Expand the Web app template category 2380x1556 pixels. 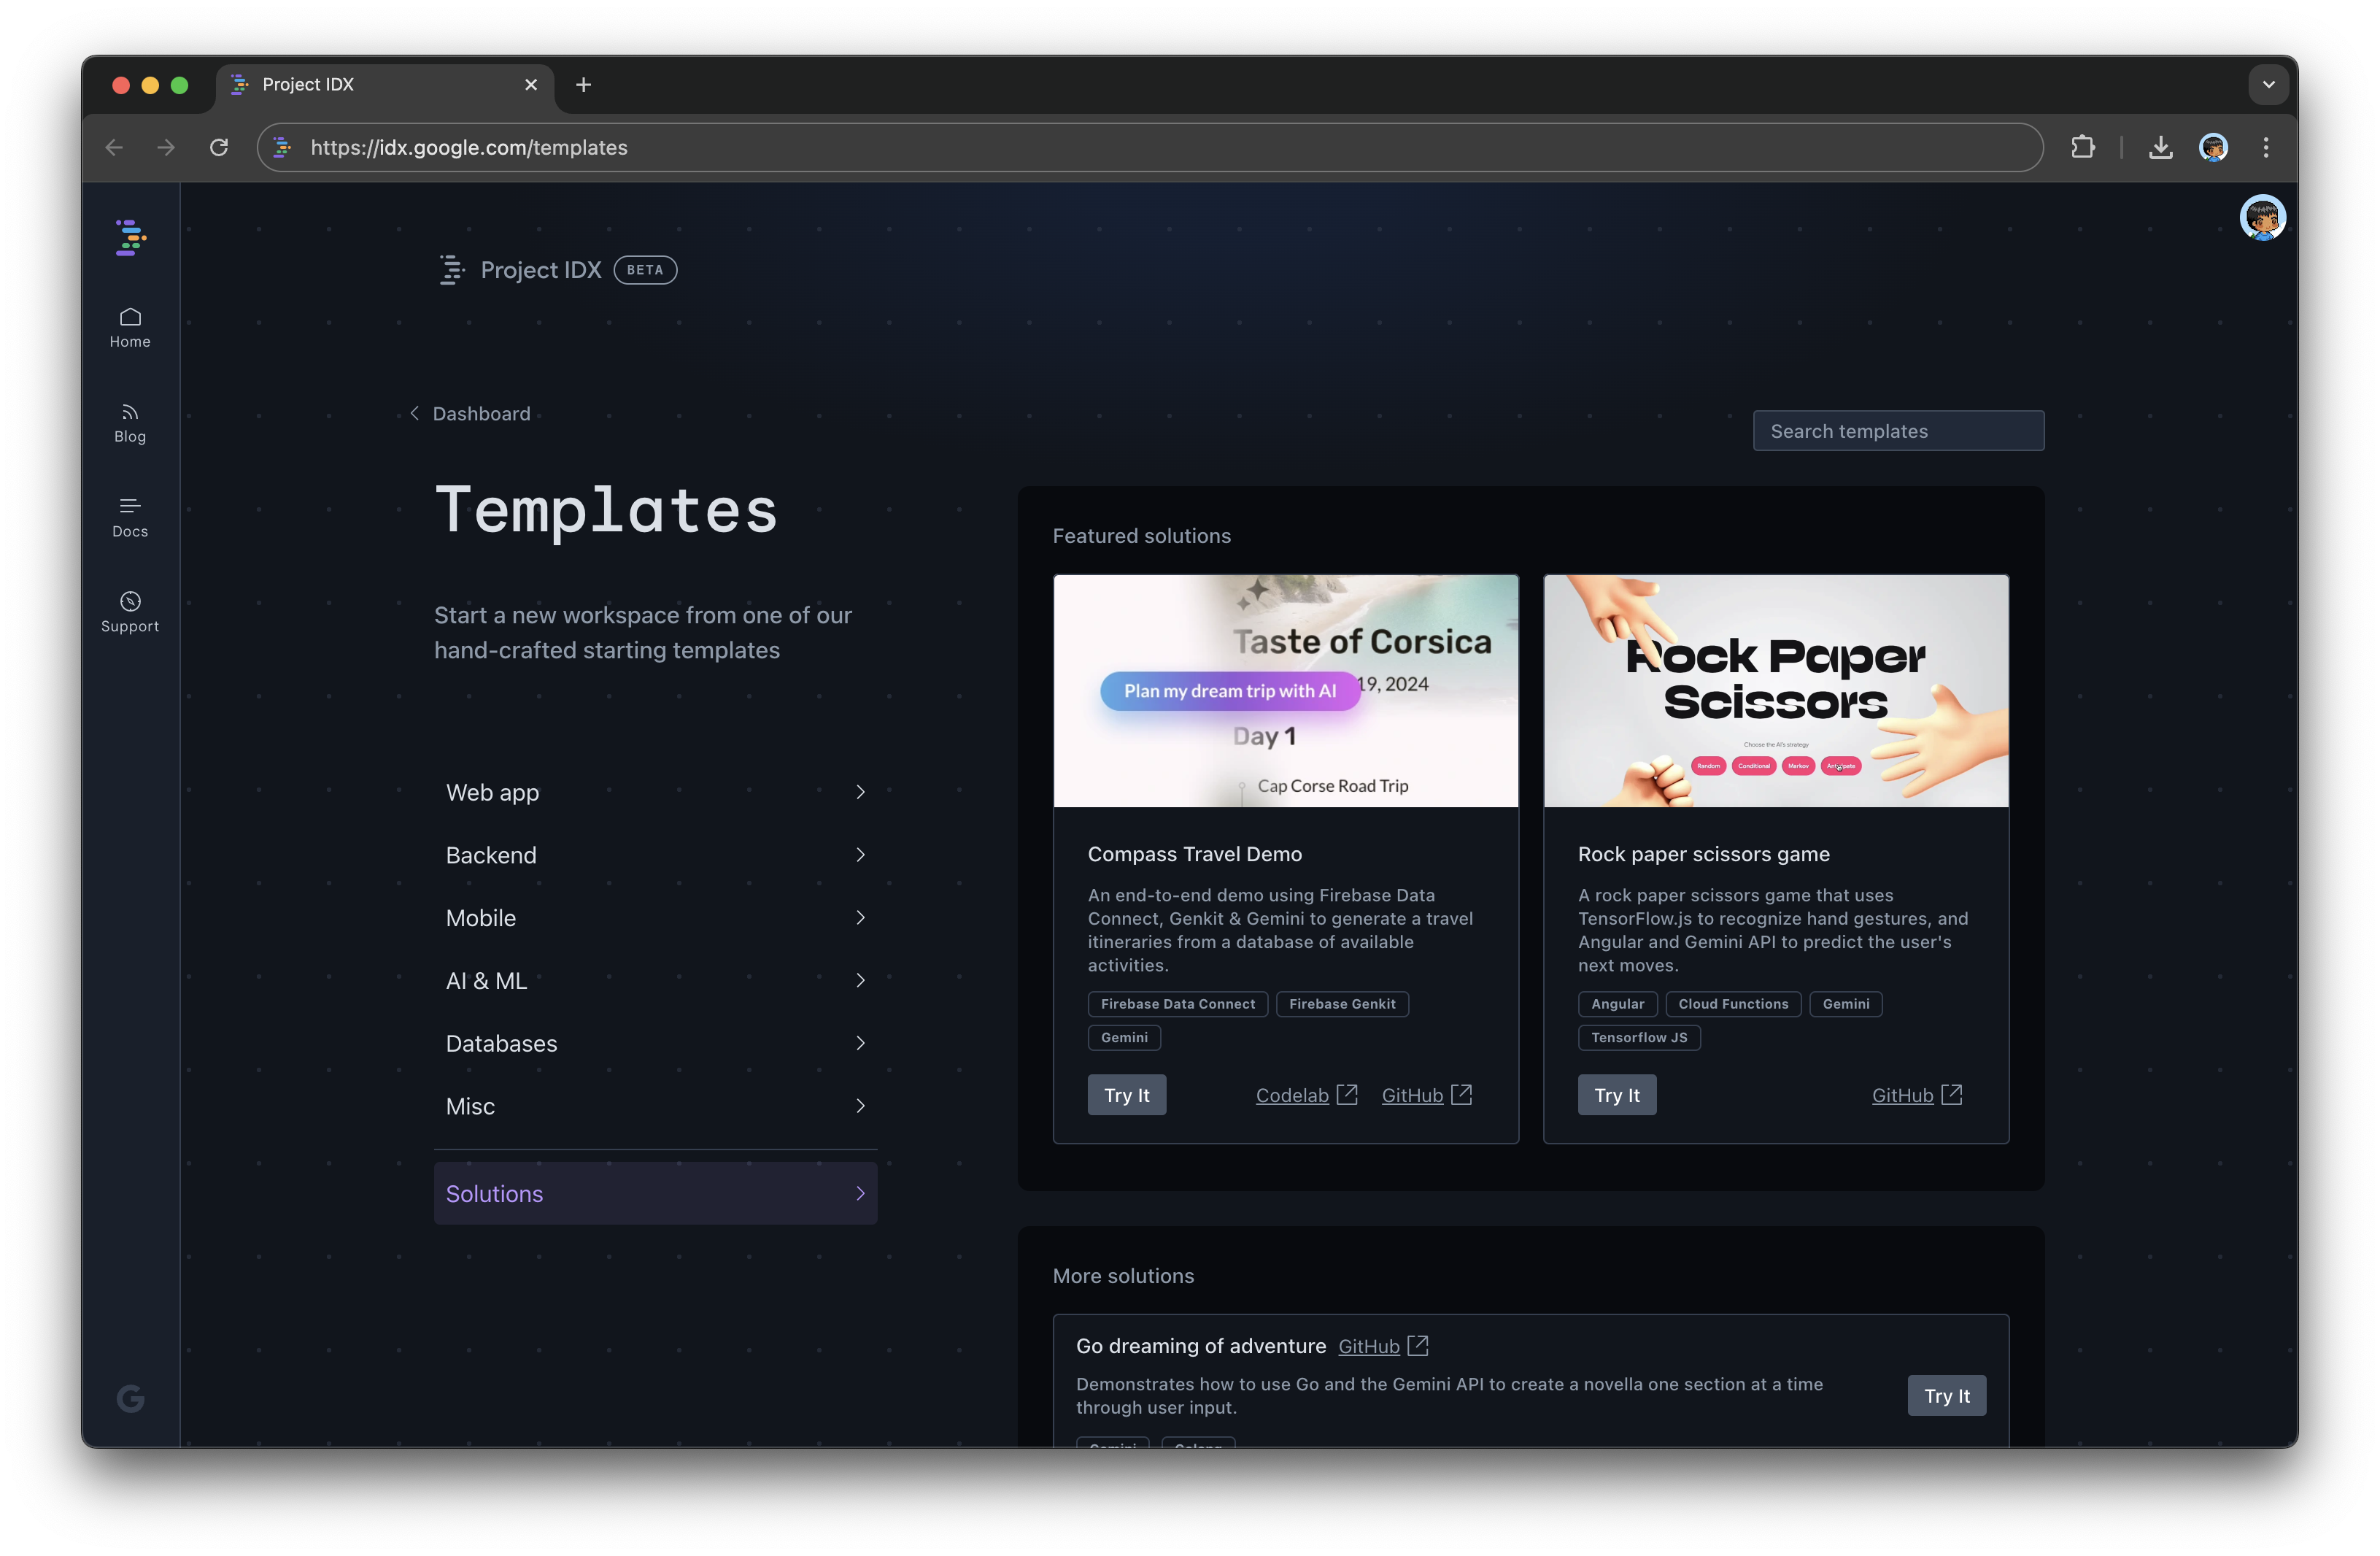click(656, 792)
